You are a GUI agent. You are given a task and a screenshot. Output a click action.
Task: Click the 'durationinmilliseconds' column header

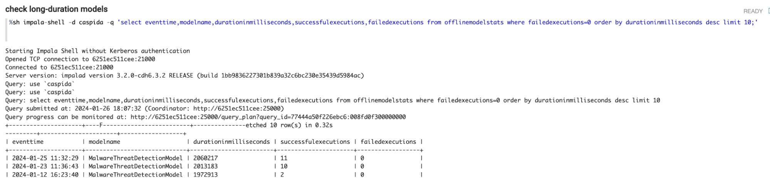pyautogui.click(x=232, y=142)
